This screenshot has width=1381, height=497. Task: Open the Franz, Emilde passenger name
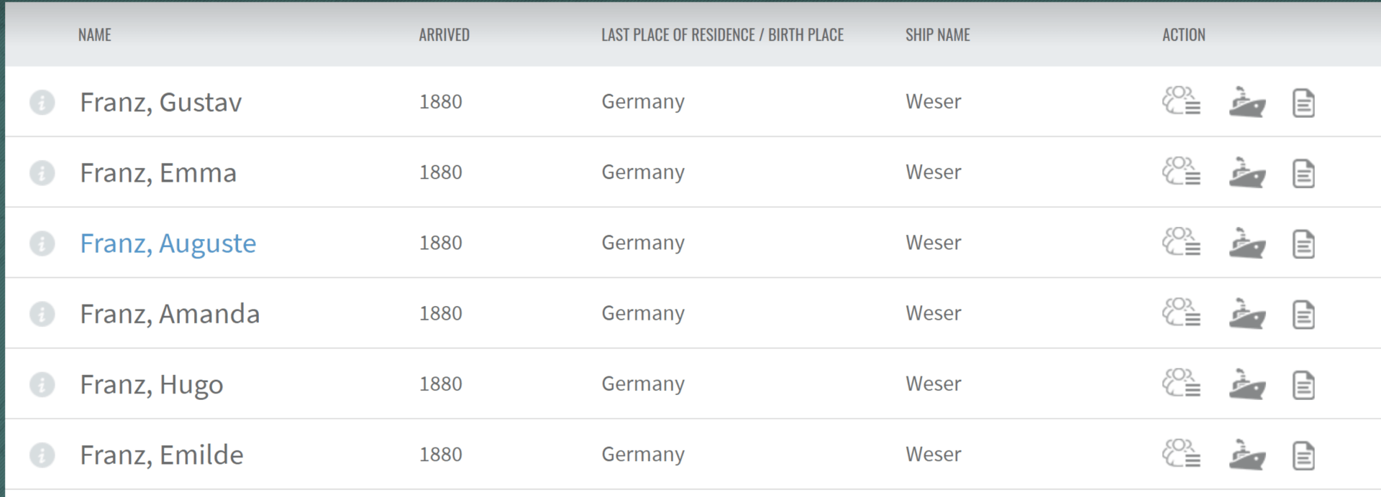click(x=161, y=455)
